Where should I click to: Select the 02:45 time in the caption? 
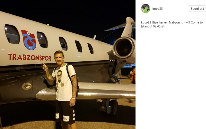click(157, 27)
